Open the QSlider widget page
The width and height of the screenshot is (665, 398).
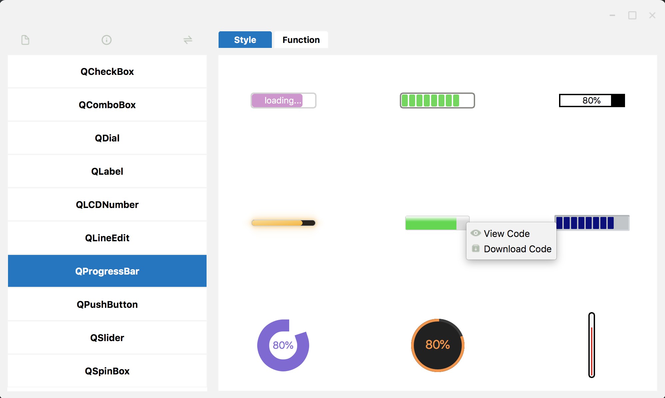107,337
